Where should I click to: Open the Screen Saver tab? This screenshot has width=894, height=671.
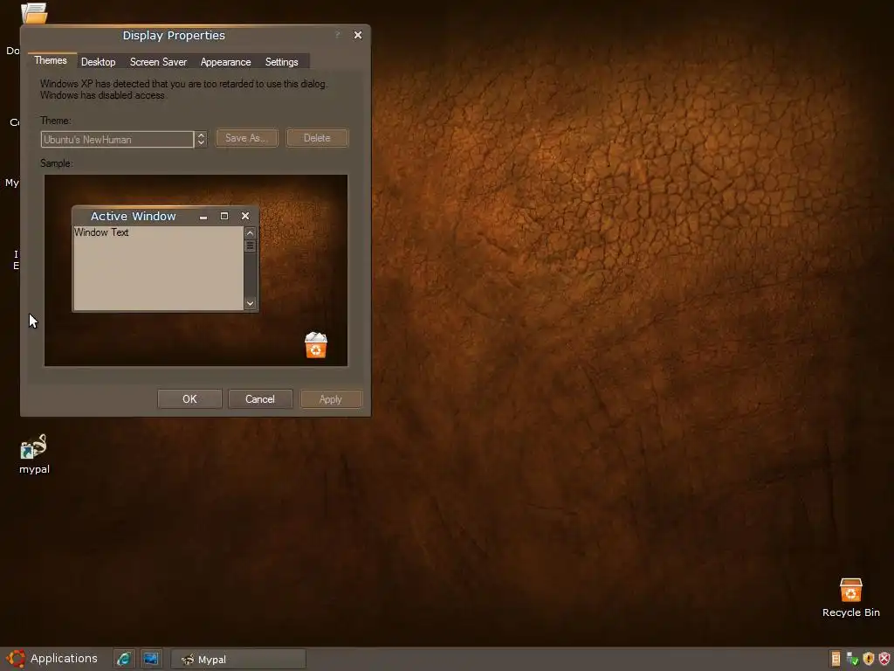(x=159, y=62)
